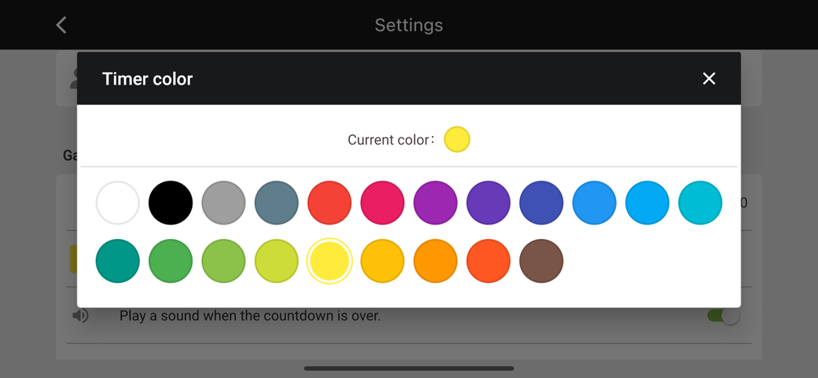
Task: Pick the white color swatch
Action: click(117, 203)
